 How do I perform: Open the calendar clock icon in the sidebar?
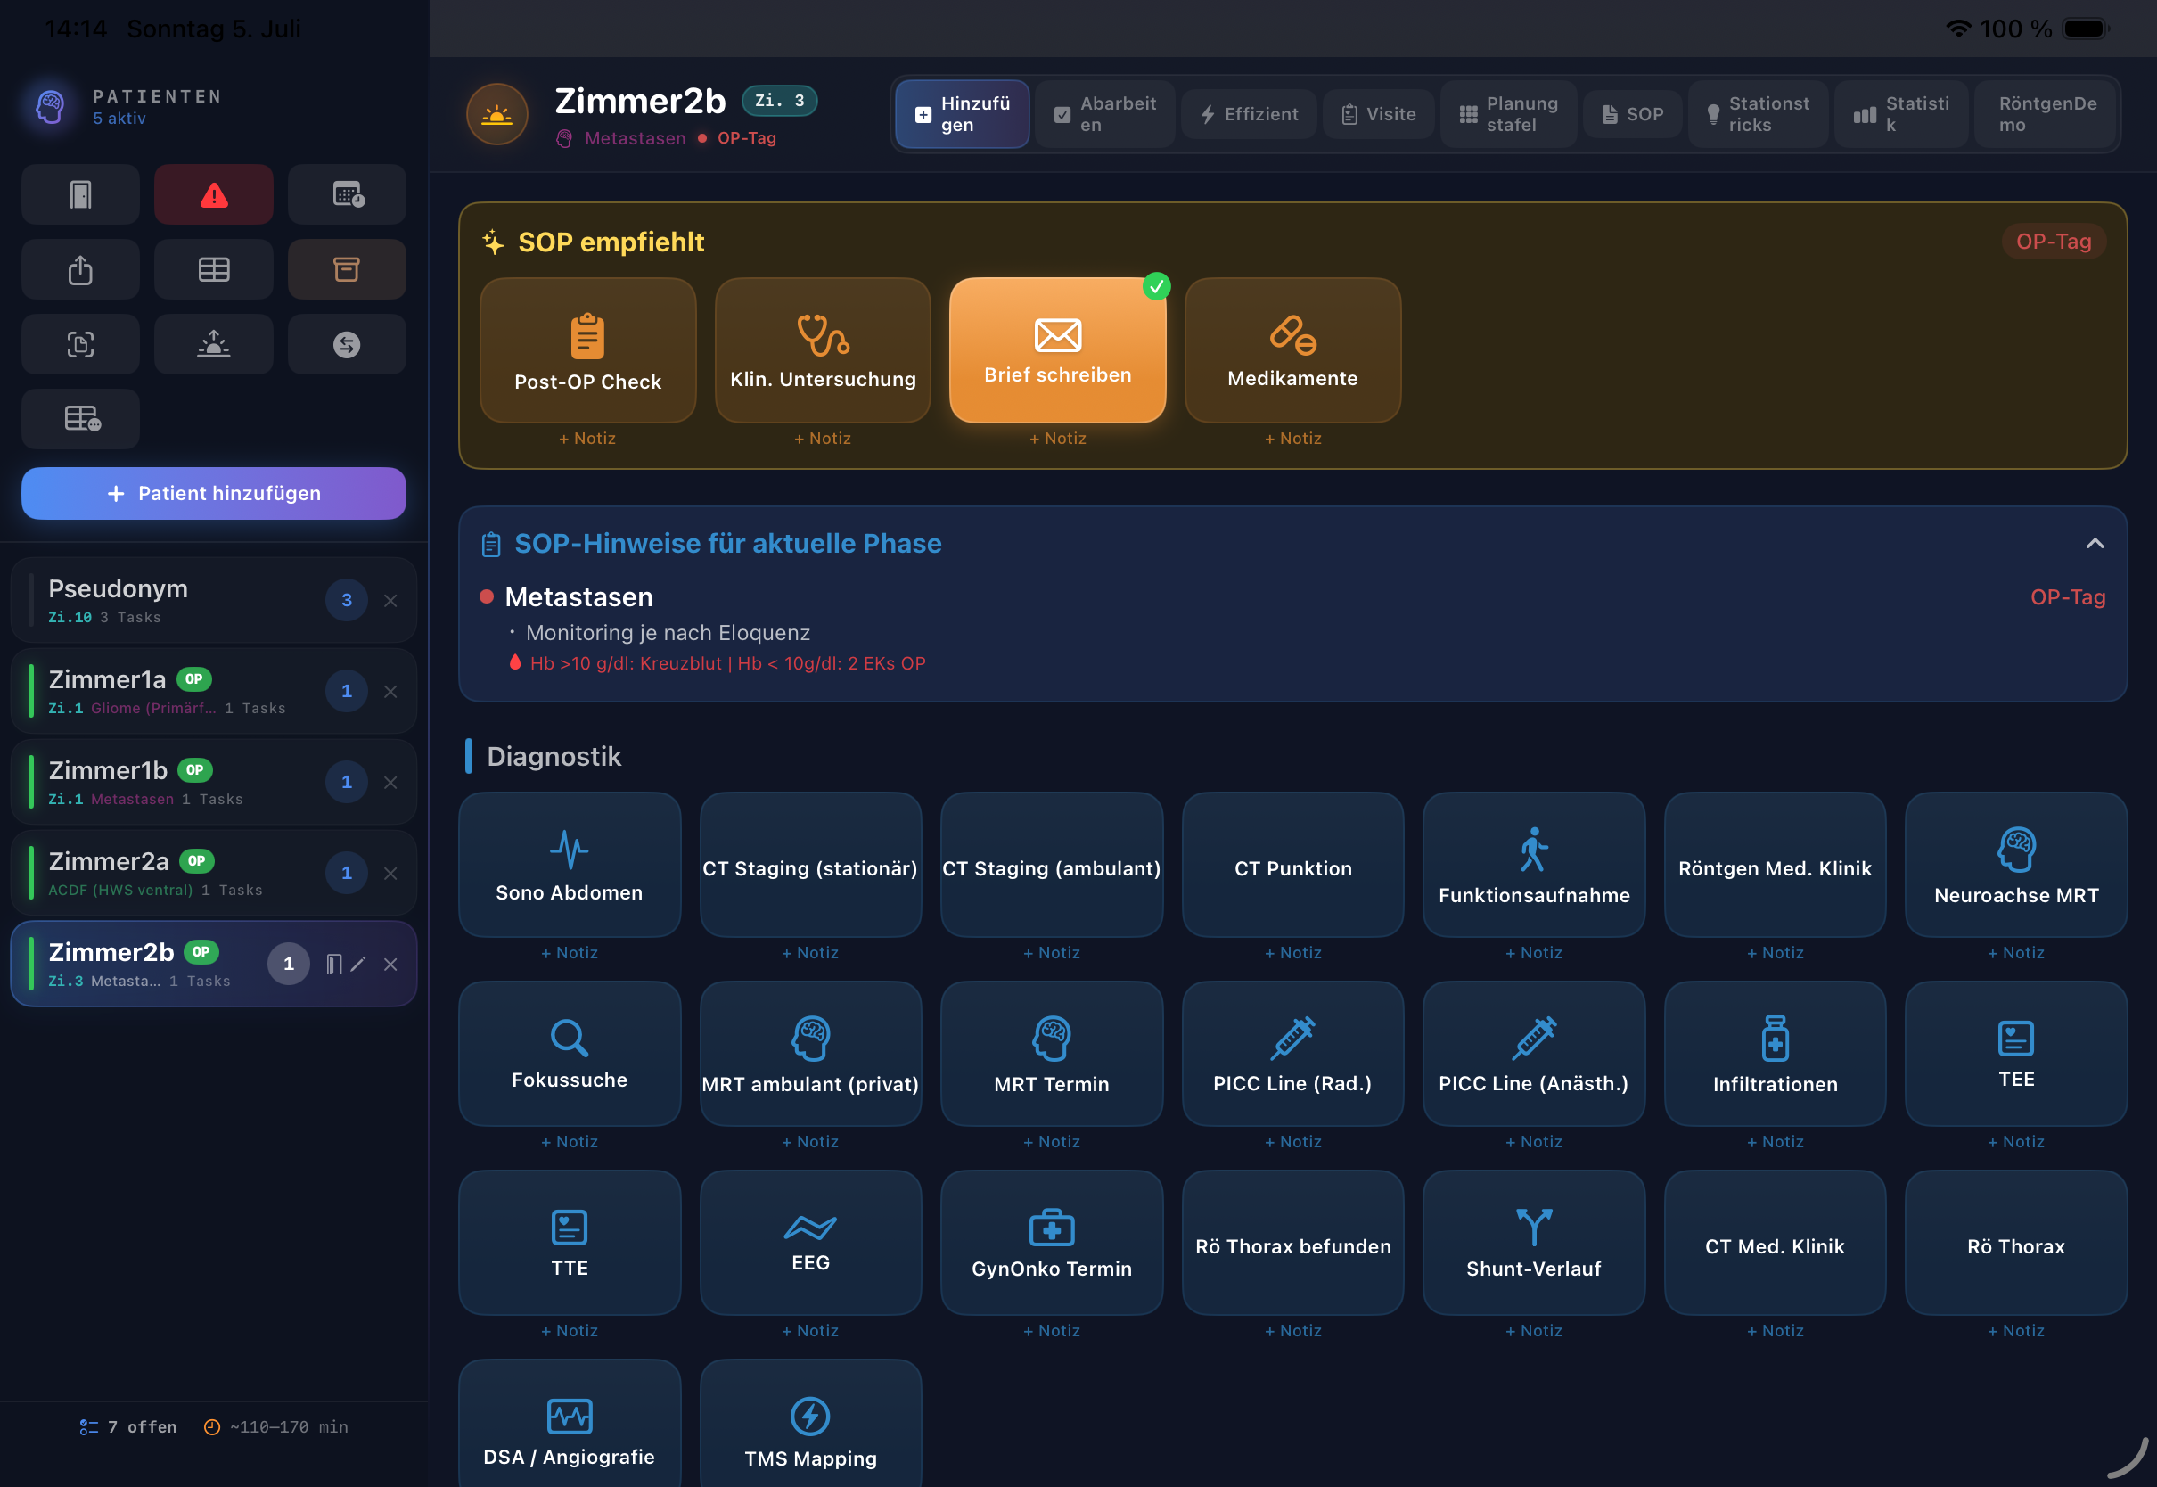(x=347, y=194)
